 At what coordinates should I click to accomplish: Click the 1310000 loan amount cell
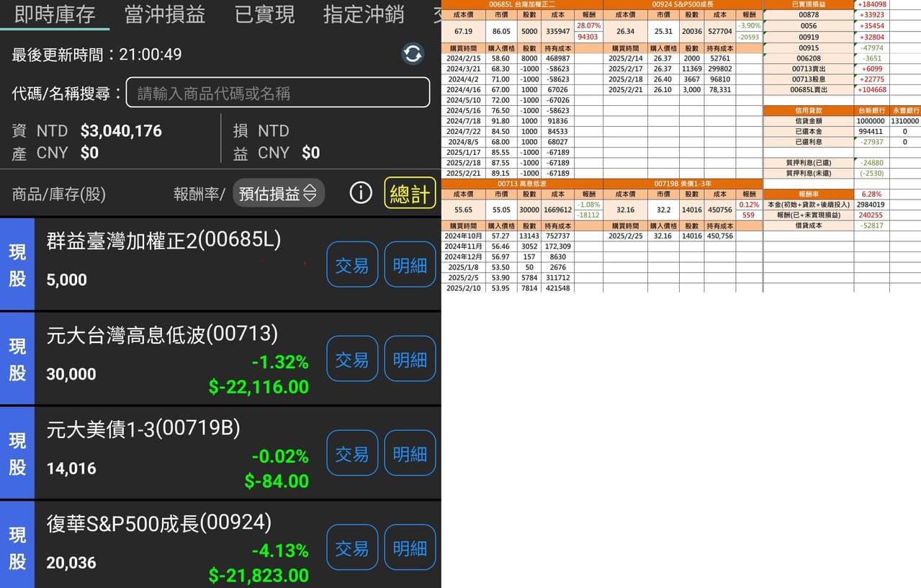[x=905, y=121]
